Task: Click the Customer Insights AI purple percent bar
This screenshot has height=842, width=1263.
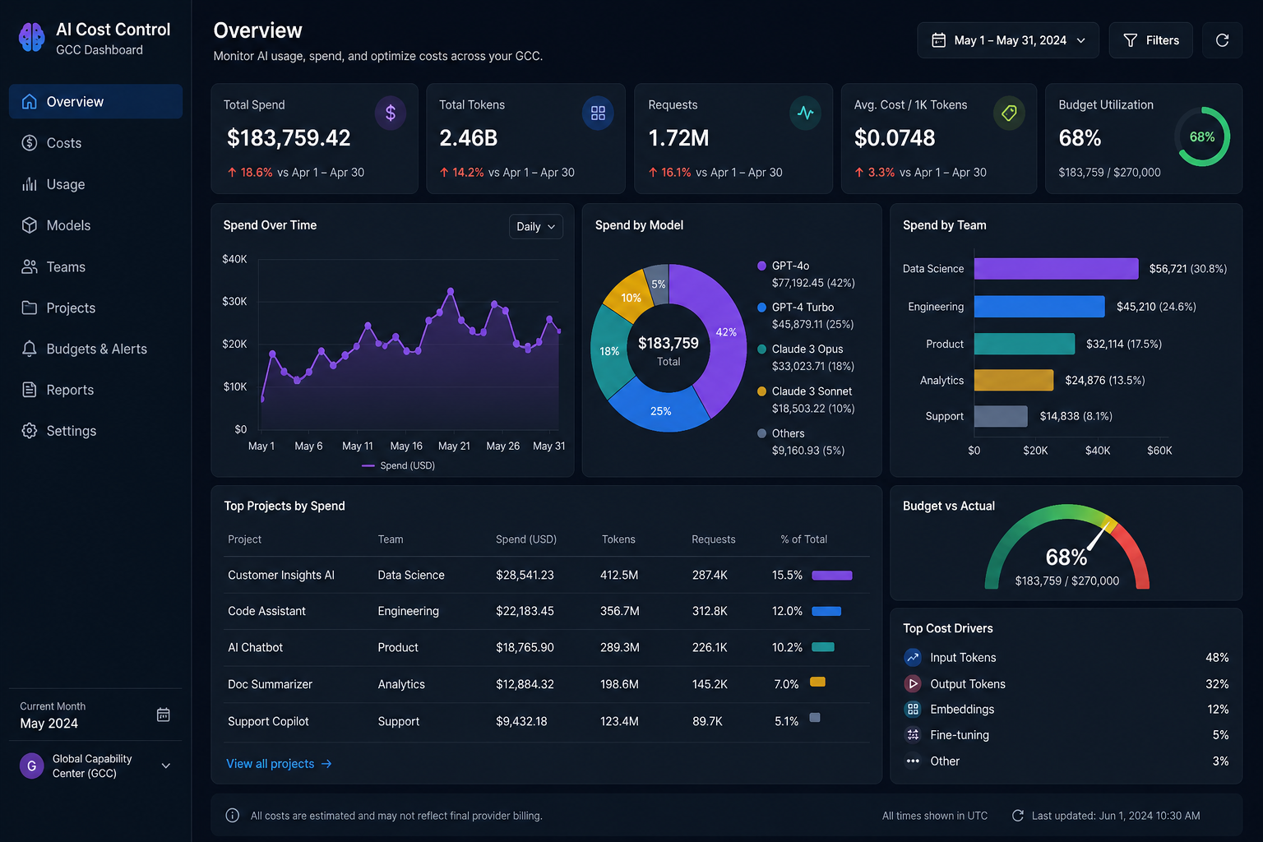Action: point(832,576)
